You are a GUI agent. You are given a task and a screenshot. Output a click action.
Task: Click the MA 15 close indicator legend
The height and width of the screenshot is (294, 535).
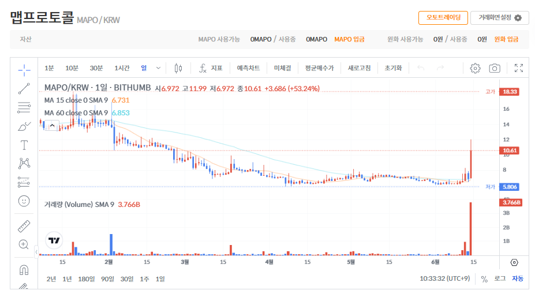(x=76, y=100)
